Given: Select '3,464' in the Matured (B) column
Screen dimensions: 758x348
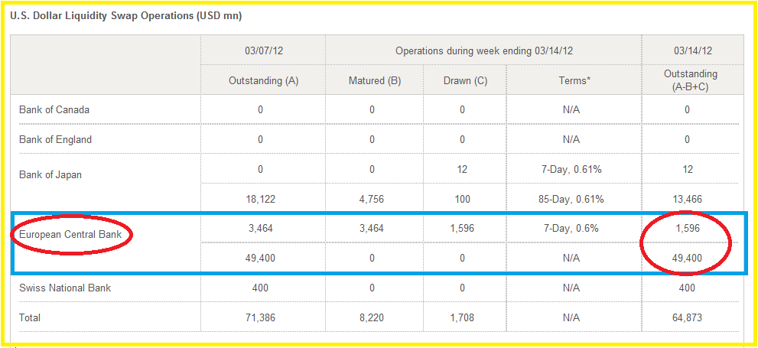Looking at the screenshot, I should click(372, 229).
